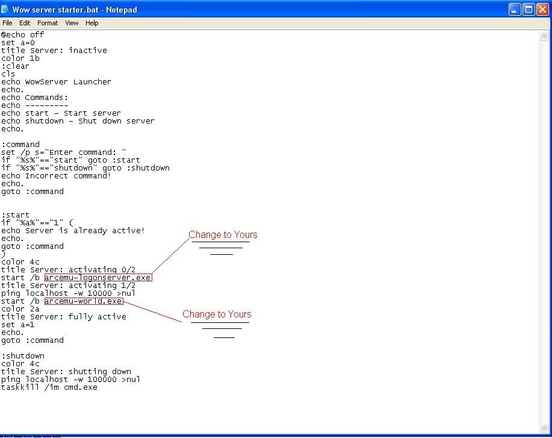This screenshot has height=438, width=552.
Task: Open the Format menu
Action: (x=48, y=23)
